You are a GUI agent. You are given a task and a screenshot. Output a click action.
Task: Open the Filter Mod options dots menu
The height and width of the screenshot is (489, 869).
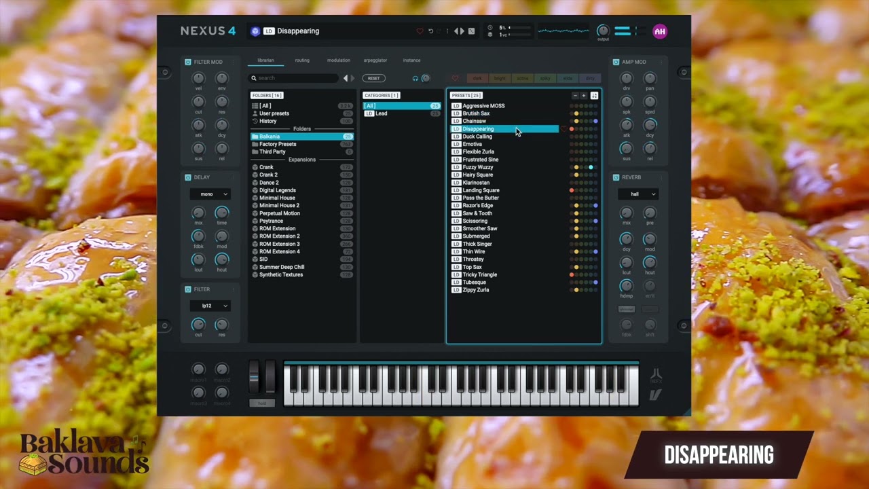point(233,62)
